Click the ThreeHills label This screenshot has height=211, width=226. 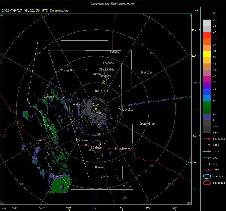tap(126, 110)
